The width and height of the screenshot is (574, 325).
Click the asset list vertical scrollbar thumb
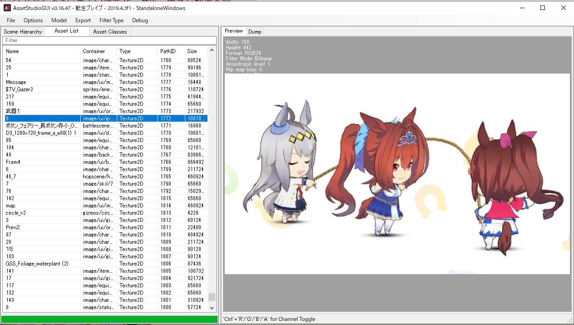212,297
